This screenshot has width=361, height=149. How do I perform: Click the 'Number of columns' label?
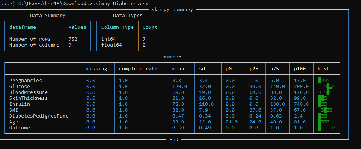[34, 45]
